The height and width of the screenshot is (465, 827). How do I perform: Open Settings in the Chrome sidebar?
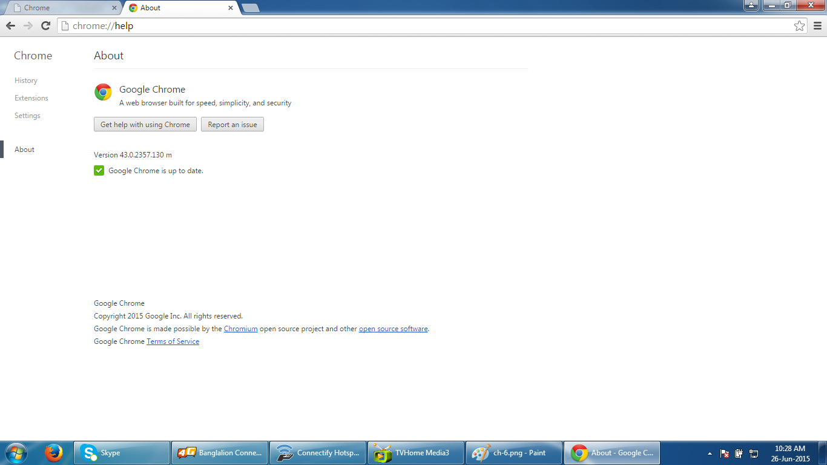[27, 116]
